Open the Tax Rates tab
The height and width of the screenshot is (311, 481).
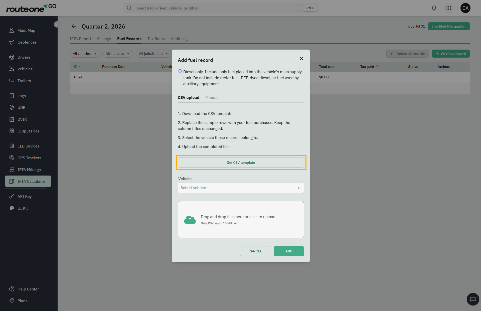click(x=156, y=39)
